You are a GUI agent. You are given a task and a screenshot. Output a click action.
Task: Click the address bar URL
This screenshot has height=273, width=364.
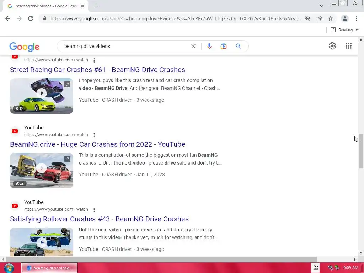point(175,18)
